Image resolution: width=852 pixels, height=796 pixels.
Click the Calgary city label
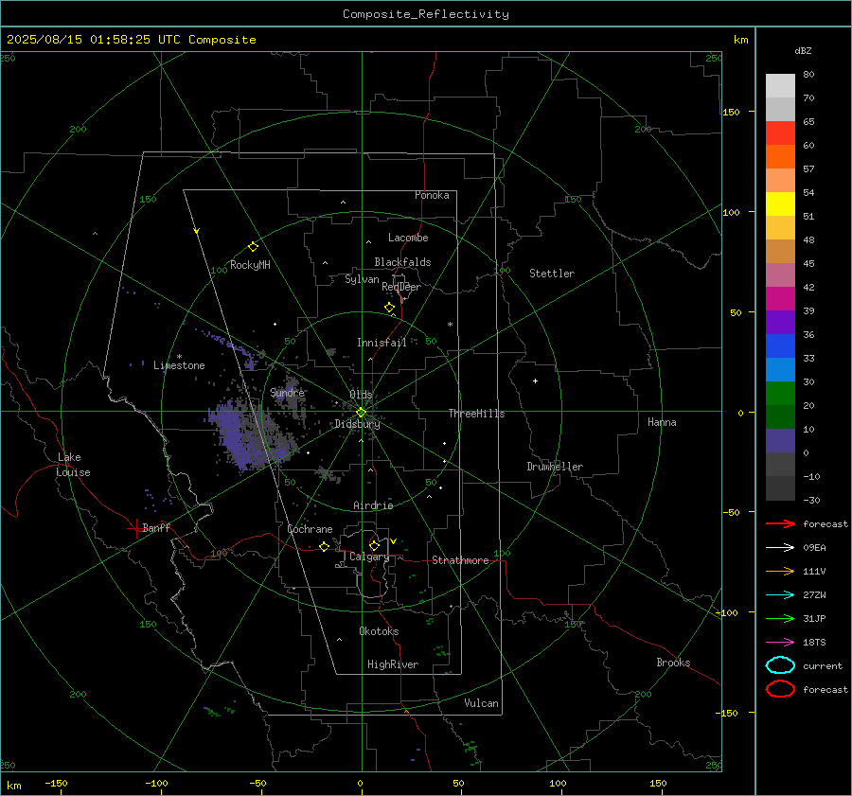tap(369, 557)
